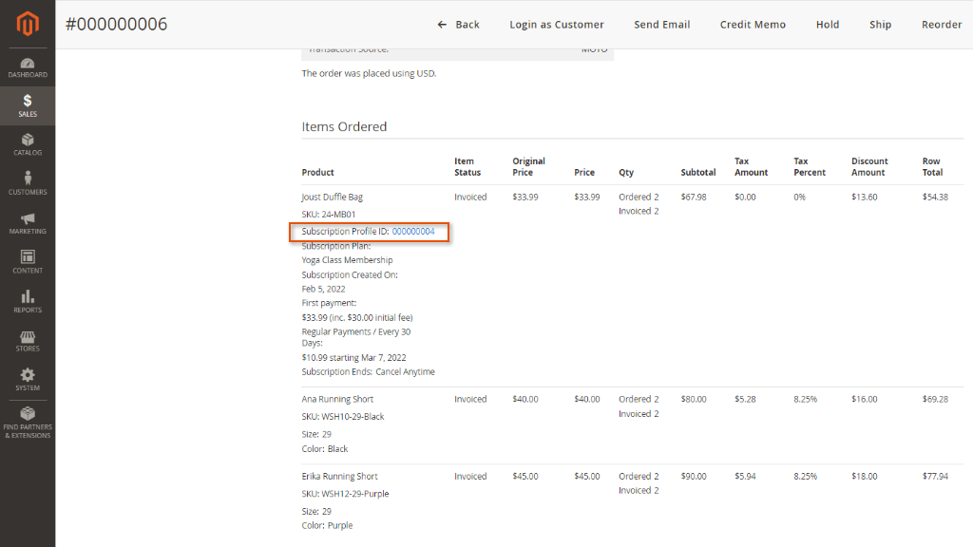Click the Tax Percent column header

click(x=810, y=167)
